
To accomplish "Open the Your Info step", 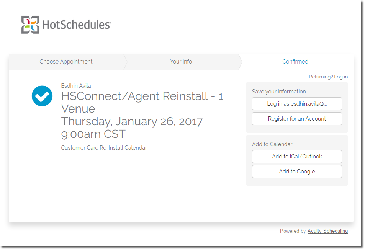I will [x=181, y=62].
